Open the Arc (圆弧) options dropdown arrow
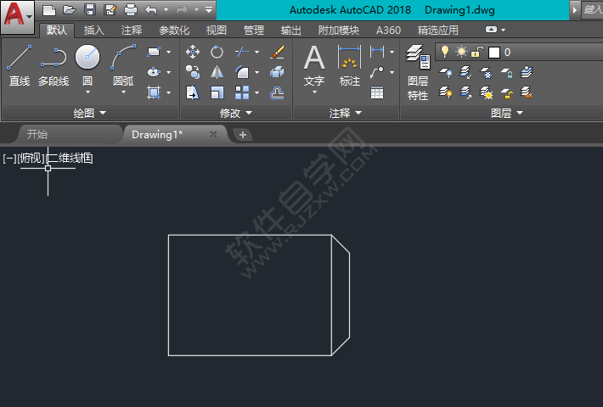Screen dimensions: 603x407 tap(123, 92)
